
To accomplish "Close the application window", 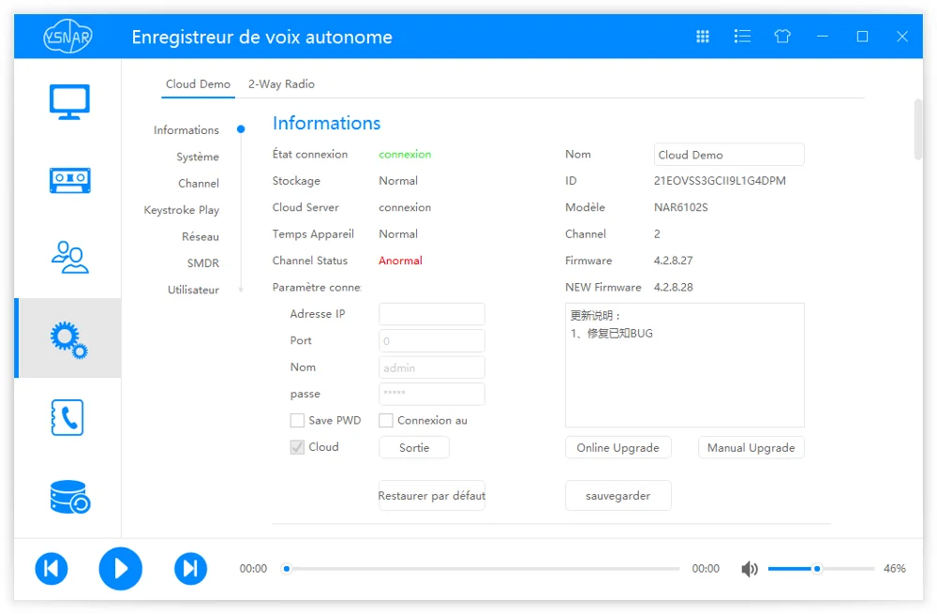I will [x=902, y=37].
